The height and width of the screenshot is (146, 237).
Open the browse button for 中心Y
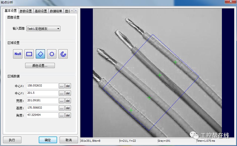(x=62, y=93)
